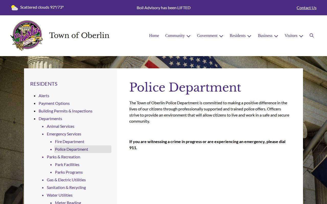Open Parks & Recreation in the sidebar
This screenshot has height=204, width=327.
[x=63, y=157]
